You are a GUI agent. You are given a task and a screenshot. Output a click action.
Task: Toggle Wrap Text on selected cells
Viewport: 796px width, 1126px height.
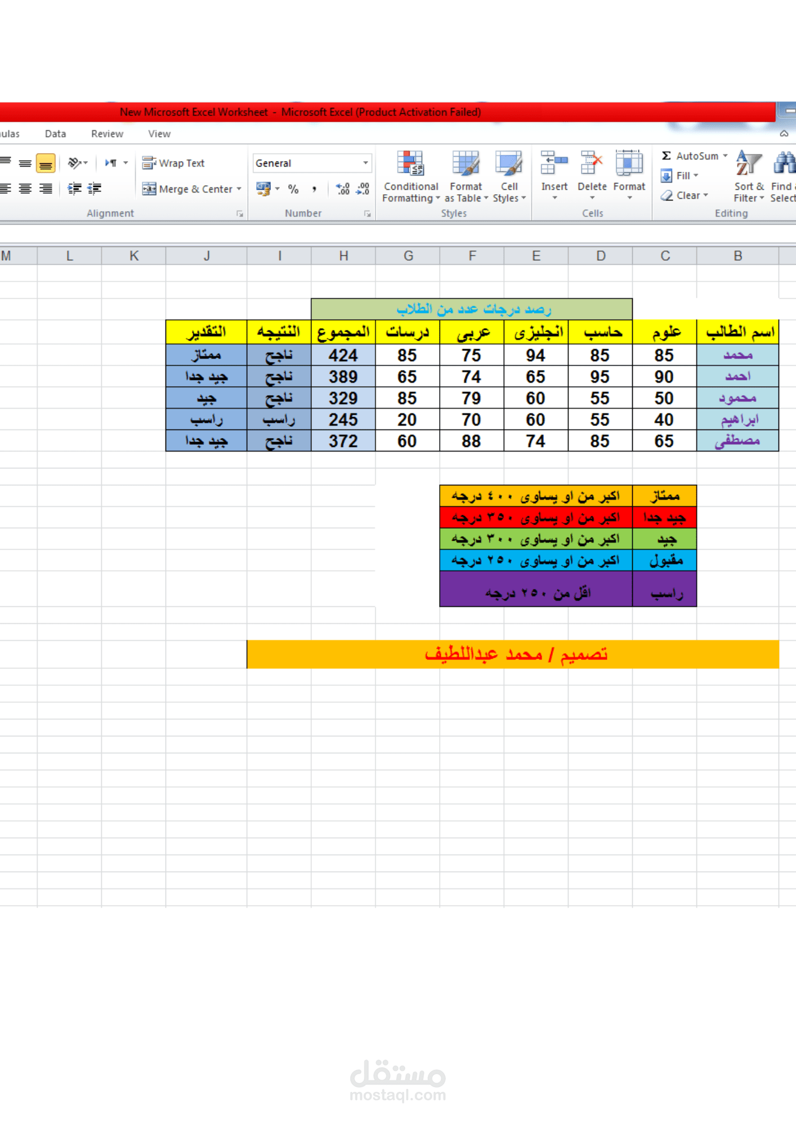pyautogui.click(x=173, y=163)
